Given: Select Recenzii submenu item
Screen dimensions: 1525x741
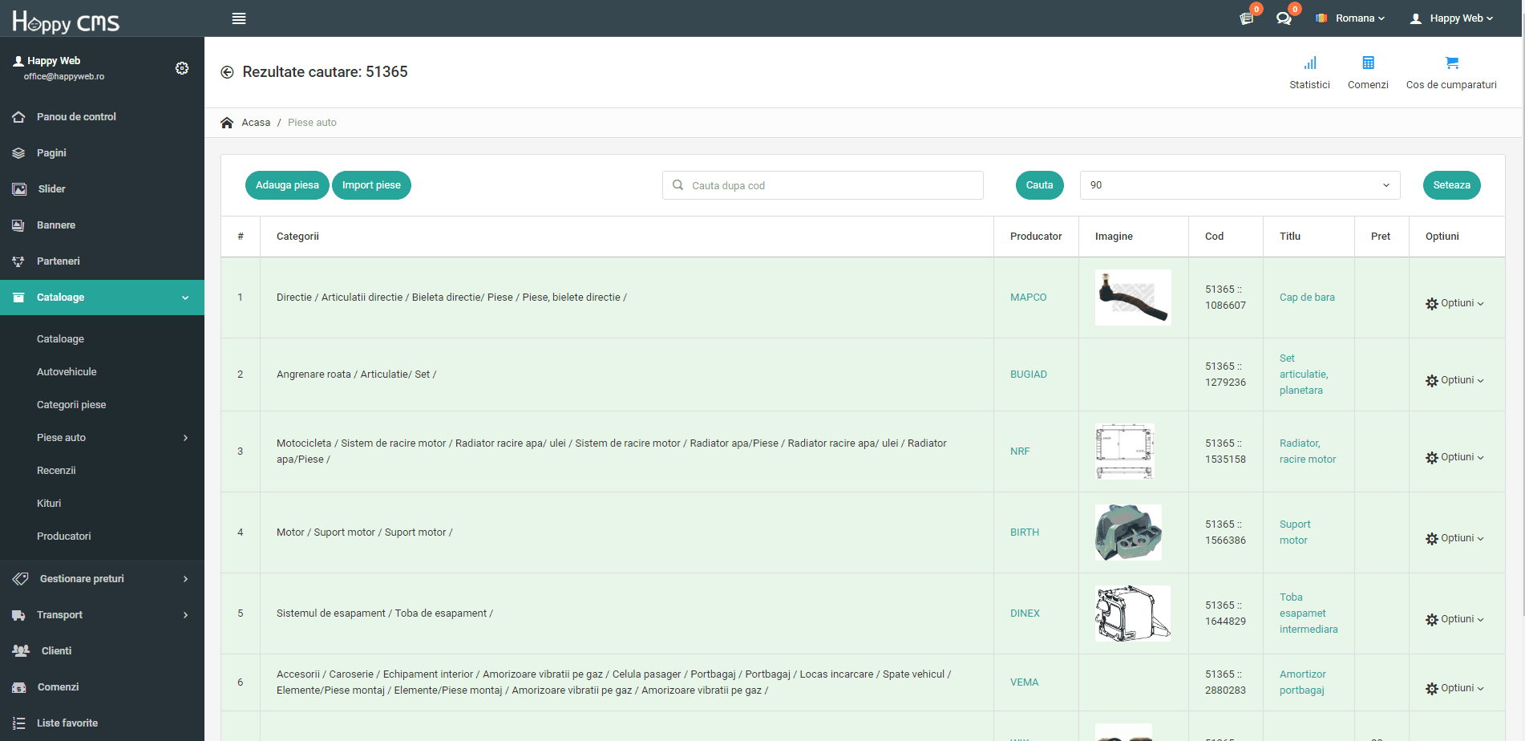Looking at the screenshot, I should (x=56, y=471).
